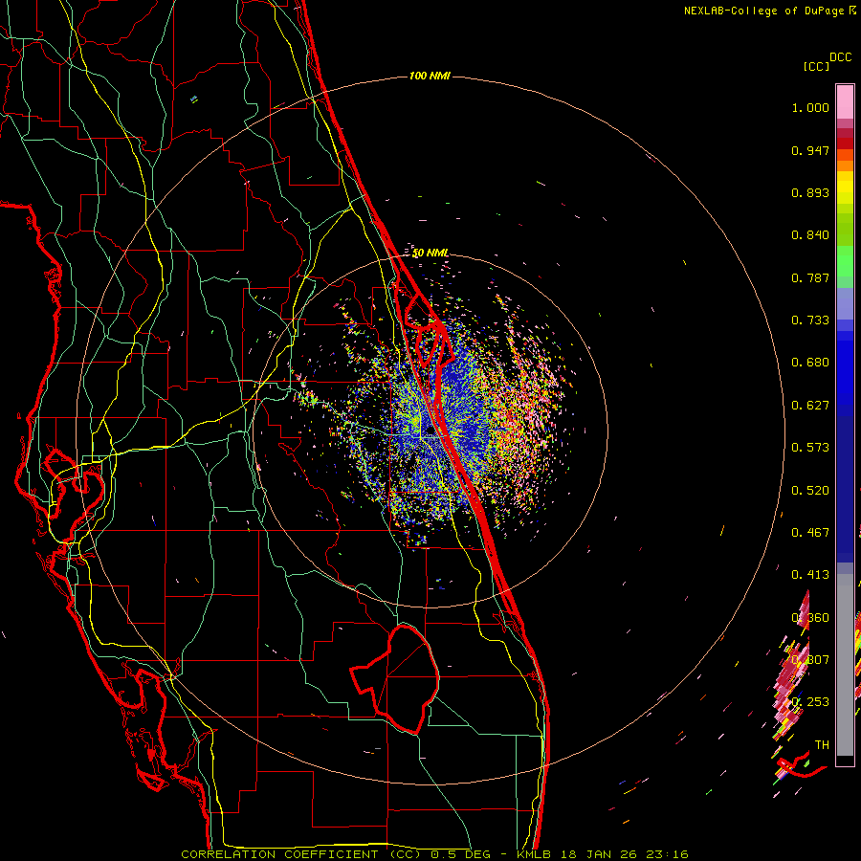Click the gray bottom segment of the color bar
This screenshot has width=861, height=861.
(x=845, y=665)
